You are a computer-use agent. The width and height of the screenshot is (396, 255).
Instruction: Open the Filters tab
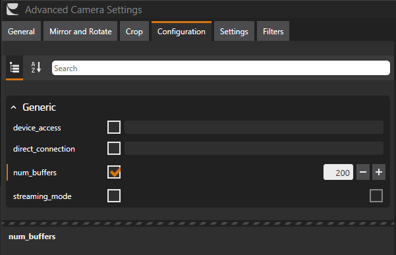[x=273, y=32]
